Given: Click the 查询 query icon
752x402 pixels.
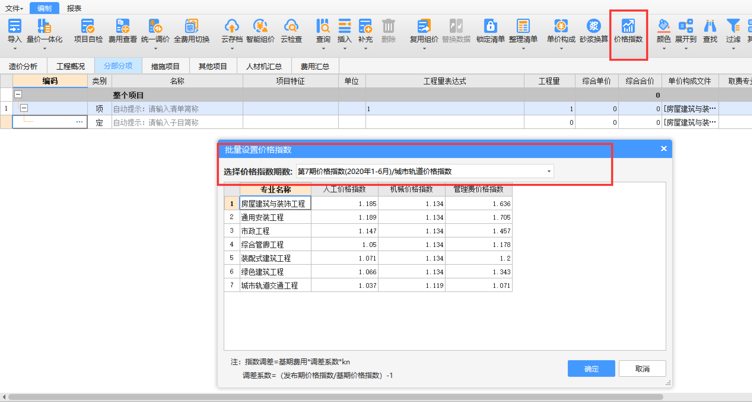Looking at the screenshot, I should [323, 26].
